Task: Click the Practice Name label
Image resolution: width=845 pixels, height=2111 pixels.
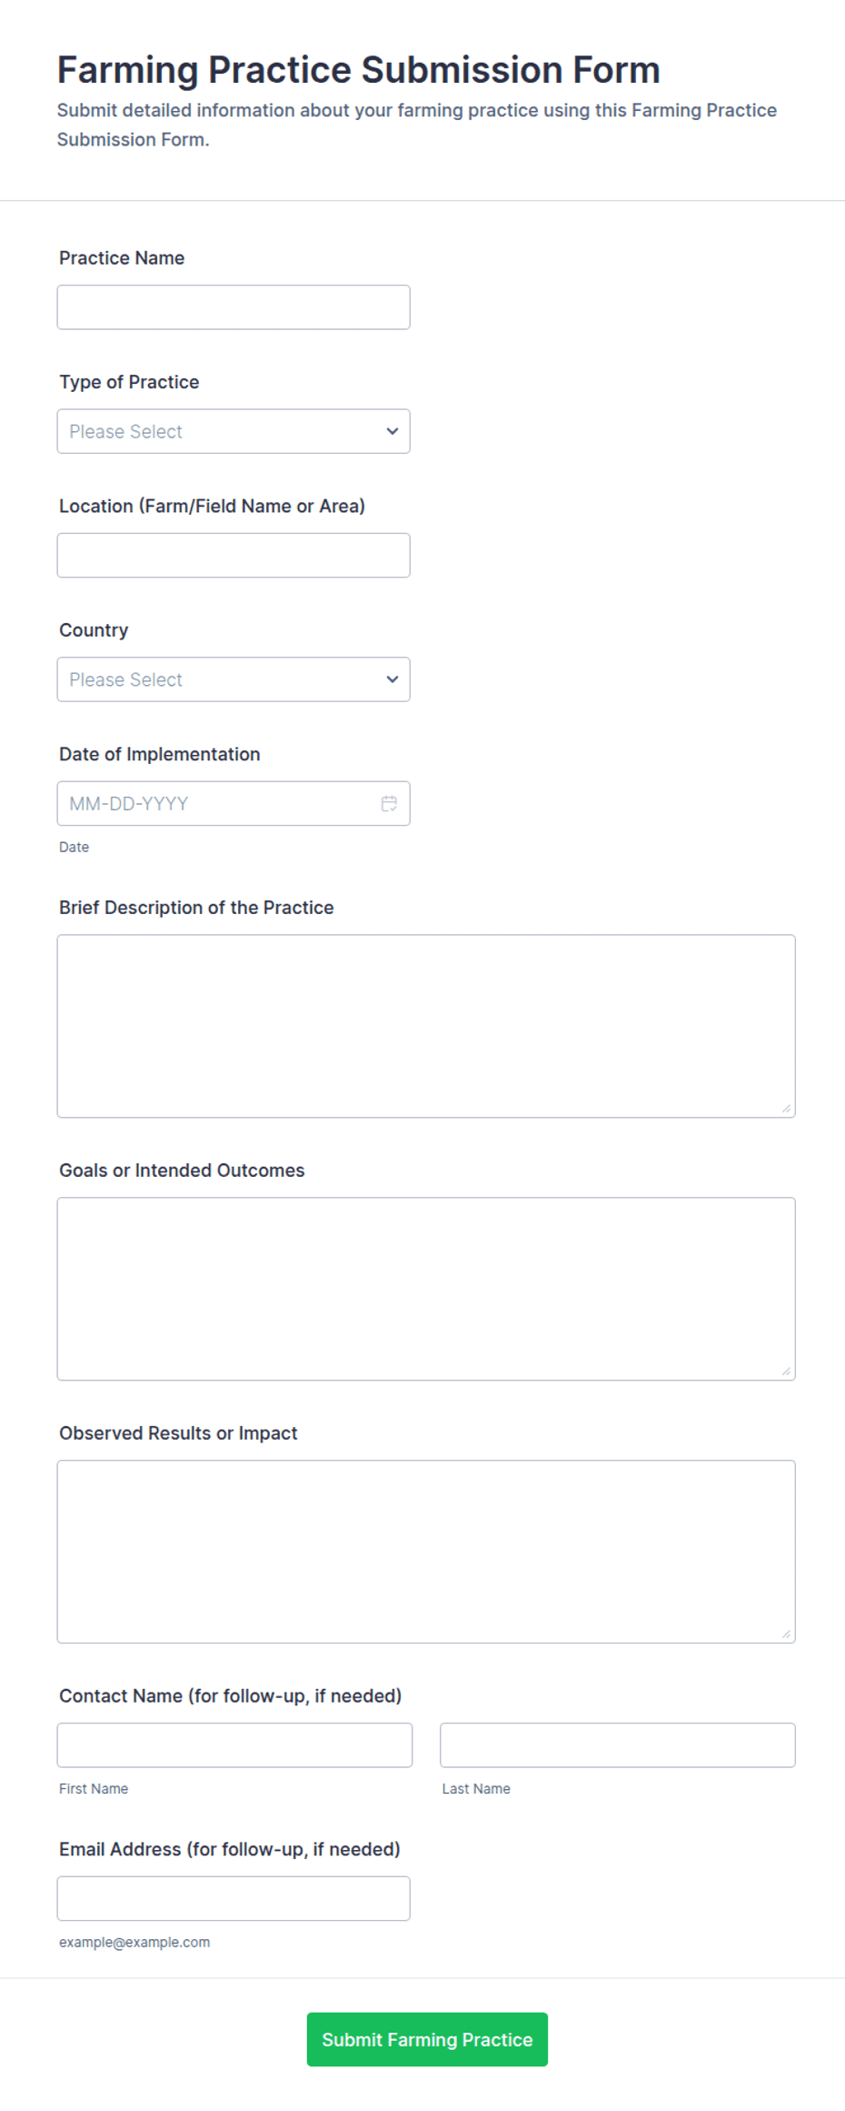Action: [x=122, y=258]
